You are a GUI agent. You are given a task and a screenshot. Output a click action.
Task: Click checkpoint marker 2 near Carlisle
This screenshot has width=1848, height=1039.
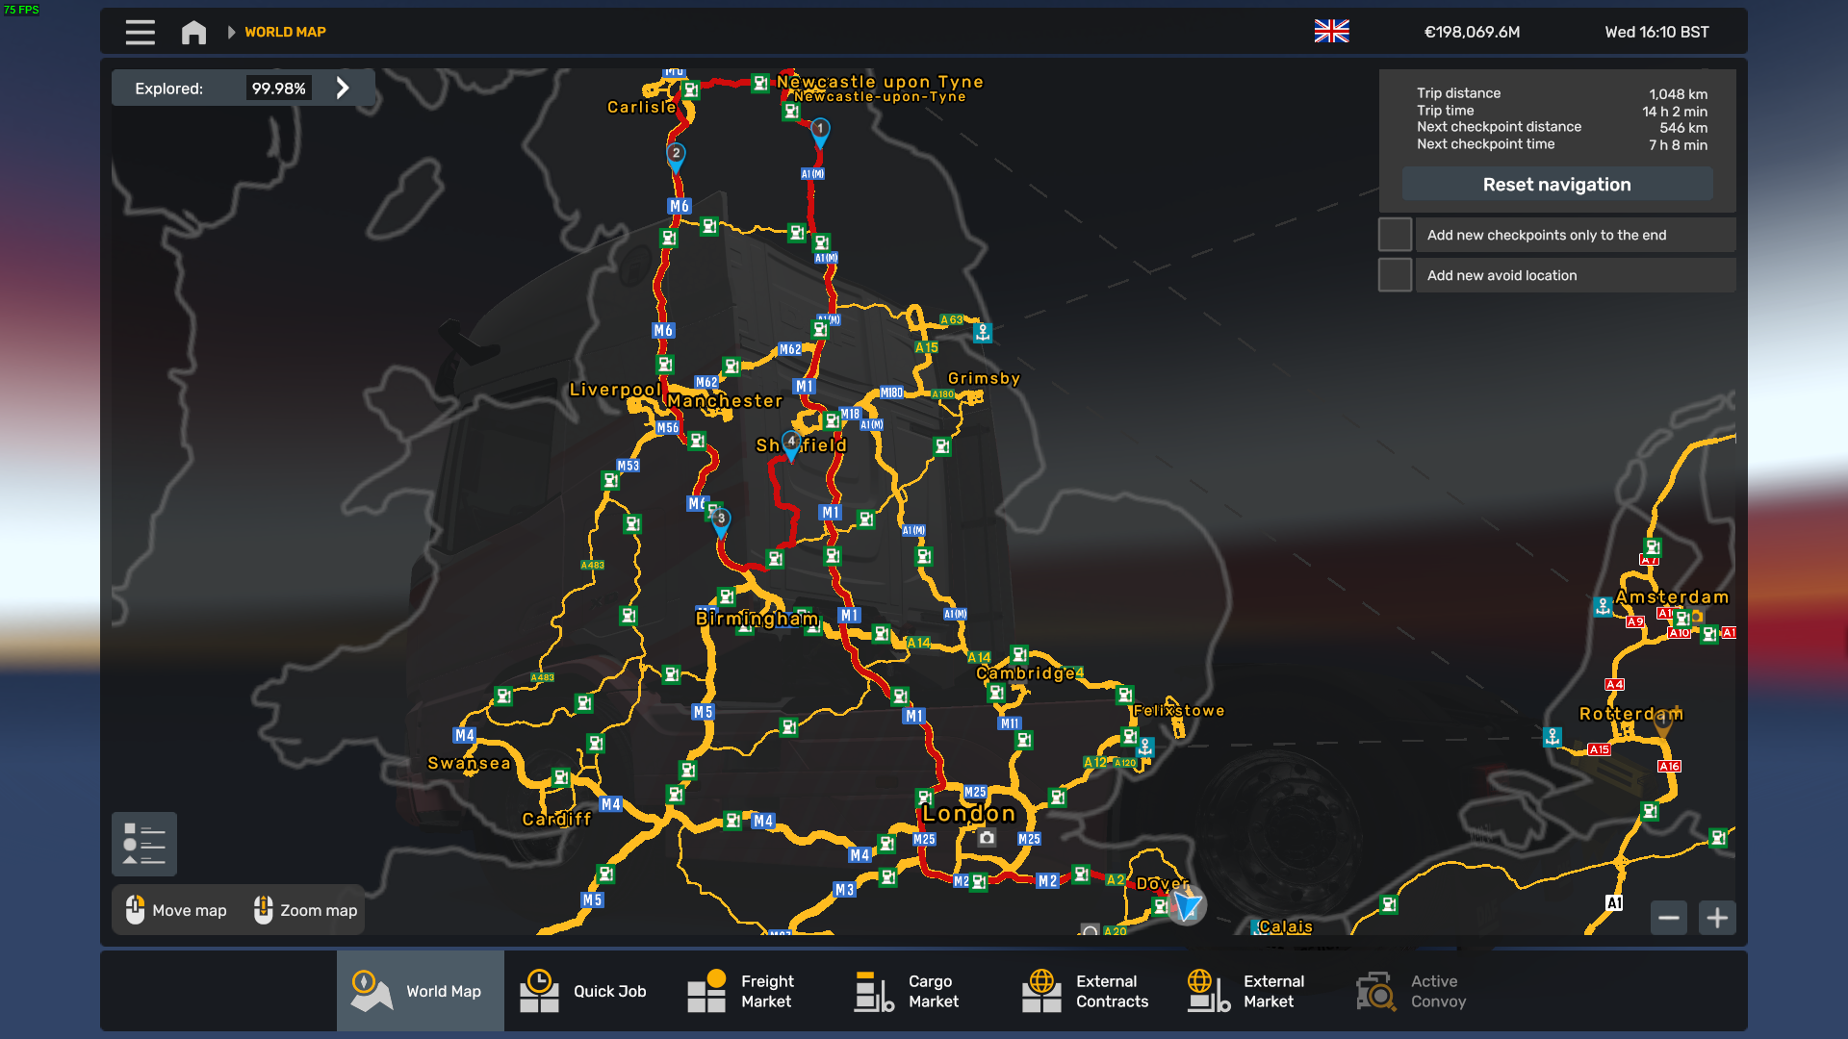pyautogui.click(x=676, y=156)
